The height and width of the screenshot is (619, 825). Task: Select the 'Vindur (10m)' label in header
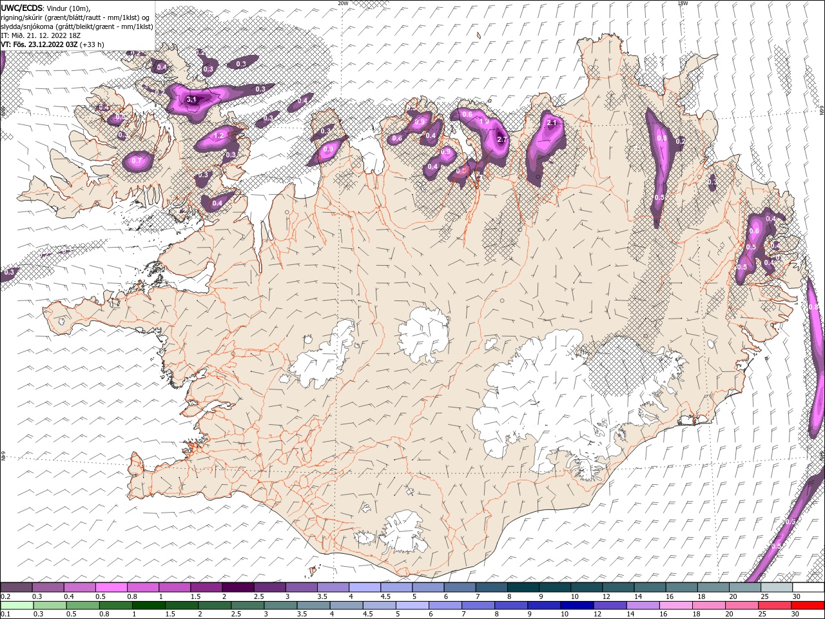click(68, 8)
